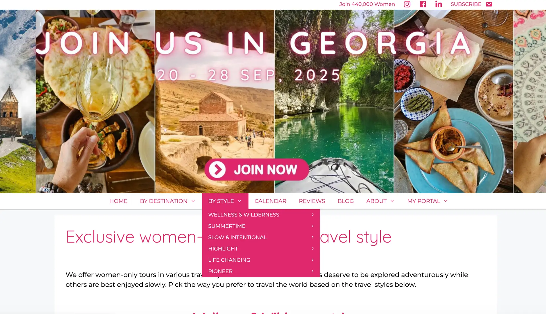Select Slow & Intentional menu entry
Image resolution: width=546 pixels, height=314 pixels.
[x=261, y=237]
